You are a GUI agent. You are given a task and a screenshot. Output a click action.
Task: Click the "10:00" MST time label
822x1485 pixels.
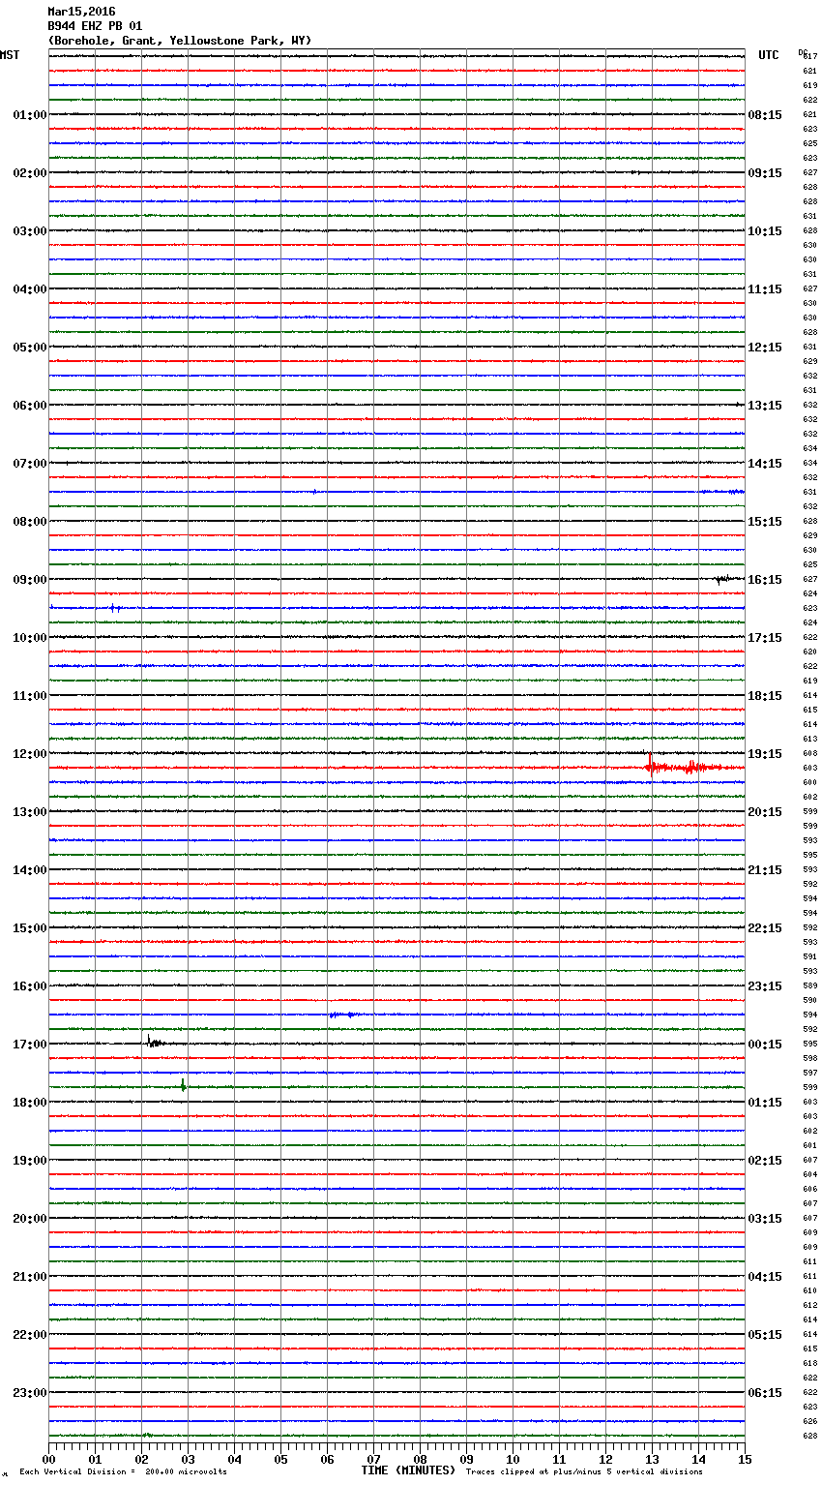pyautogui.click(x=30, y=638)
